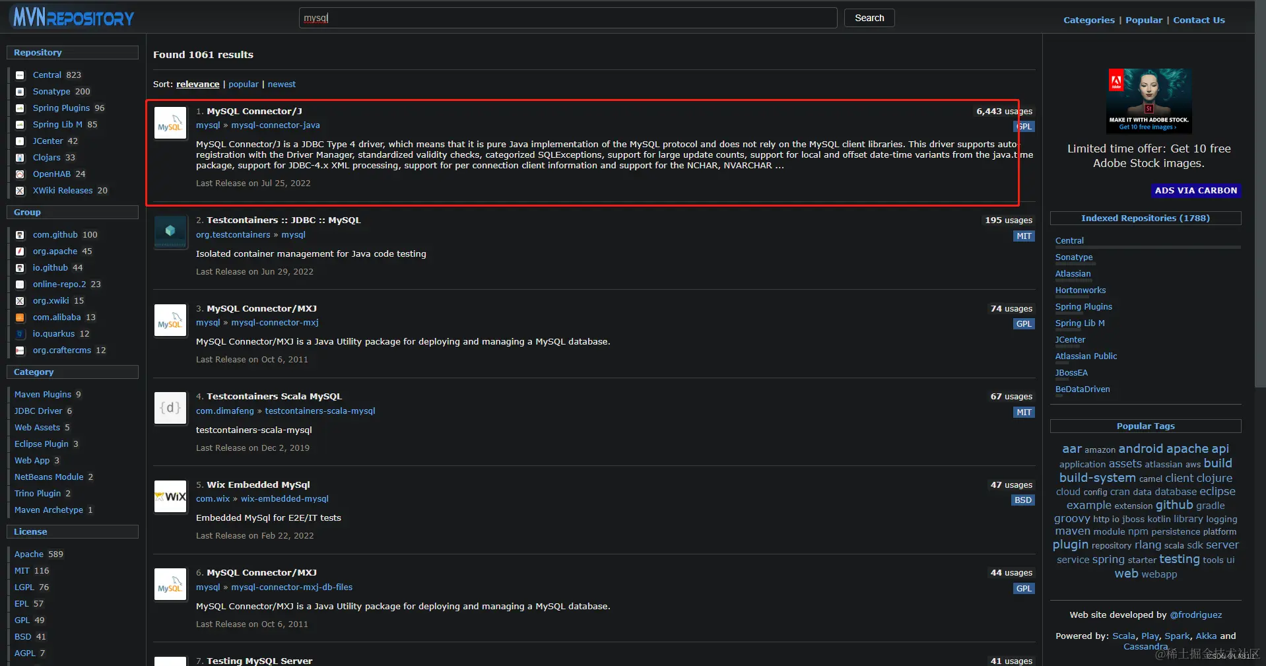
Task: Click the Spring Plugins repository icon
Action: pos(20,108)
